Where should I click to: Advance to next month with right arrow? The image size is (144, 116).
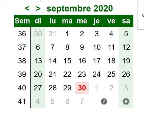coord(38,9)
